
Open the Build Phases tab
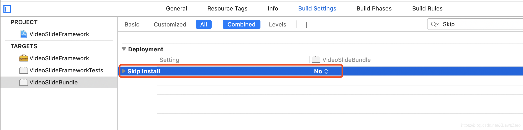point(374,8)
